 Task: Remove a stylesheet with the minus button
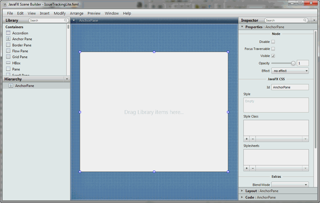tap(253, 168)
